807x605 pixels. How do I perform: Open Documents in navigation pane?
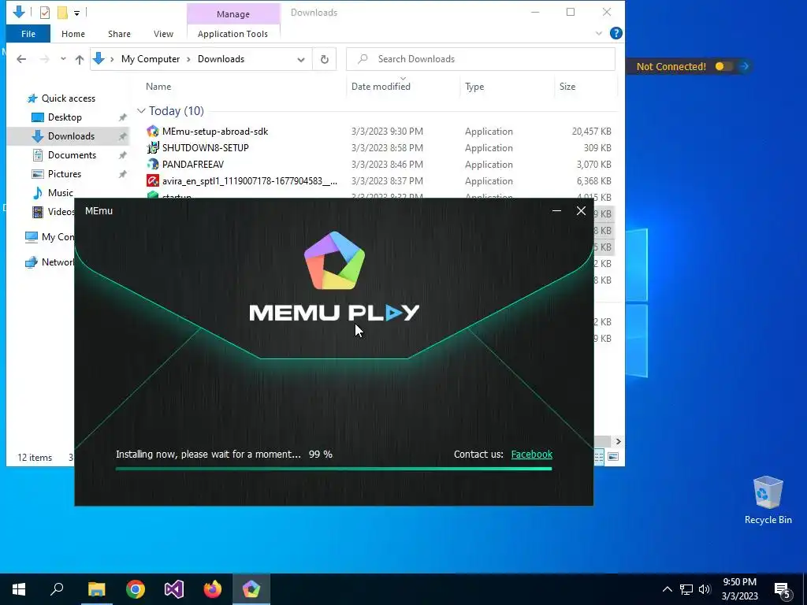click(x=72, y=155)
